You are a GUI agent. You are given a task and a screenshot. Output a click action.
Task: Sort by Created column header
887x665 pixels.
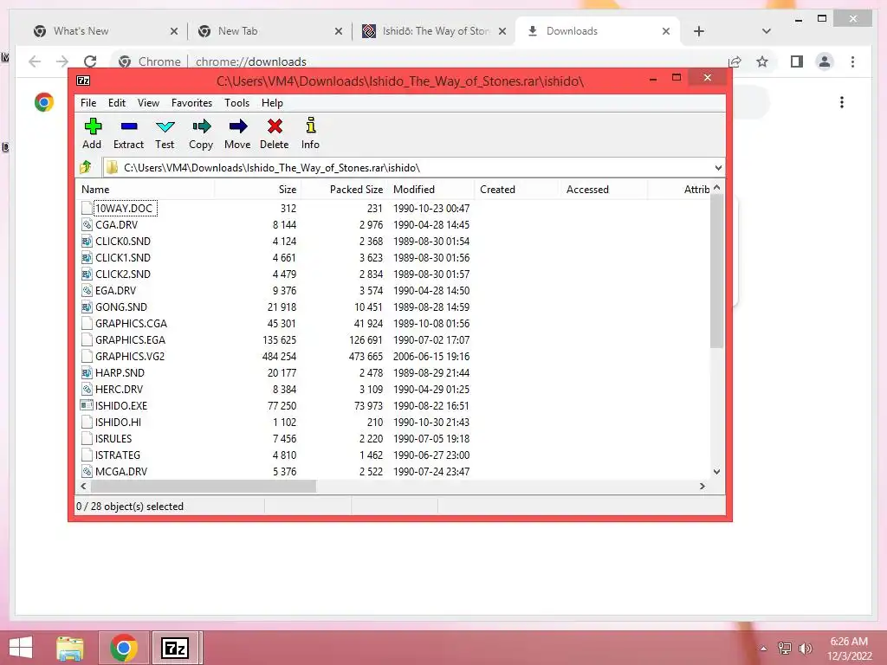(518, 190)
